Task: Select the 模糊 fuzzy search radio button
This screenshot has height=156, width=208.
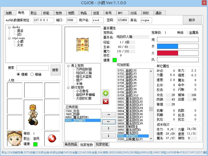Action: 18,74
